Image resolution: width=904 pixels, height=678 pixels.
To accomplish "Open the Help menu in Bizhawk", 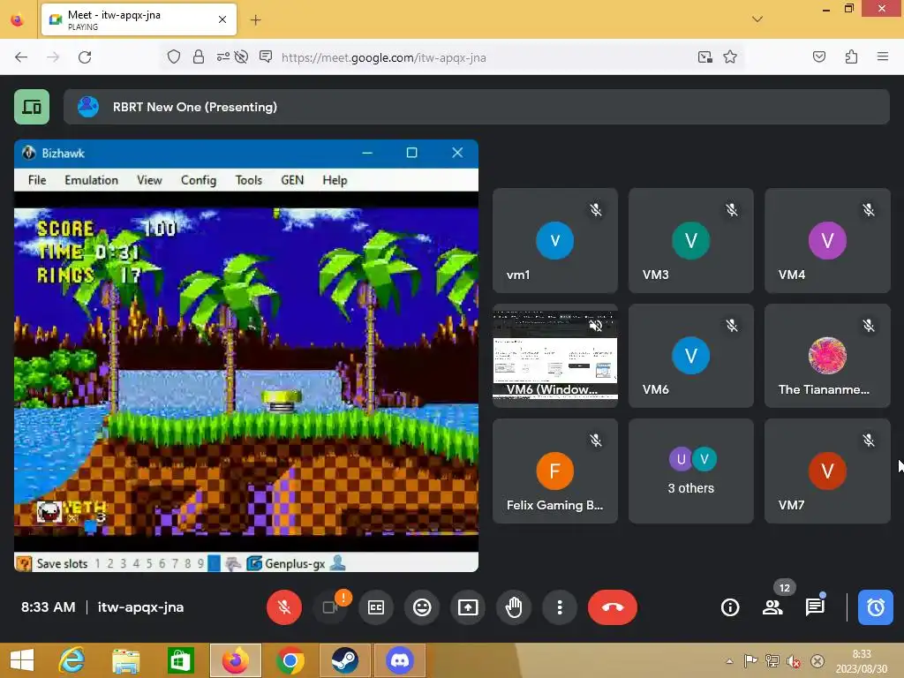I will (335, 180).
